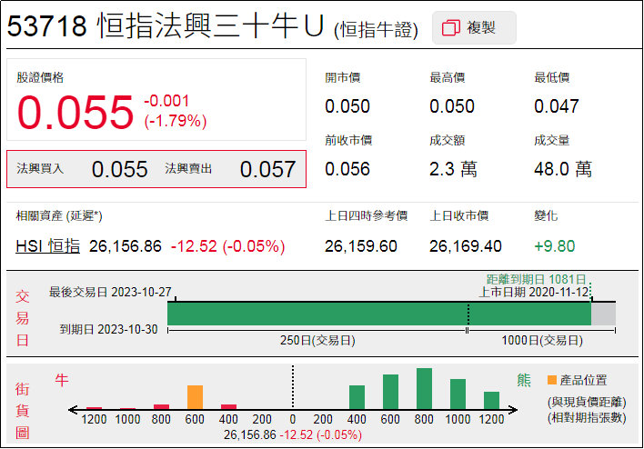Click the green bear bar at 1000
Screen dimensions: 644x449
(x=458, y=394)
